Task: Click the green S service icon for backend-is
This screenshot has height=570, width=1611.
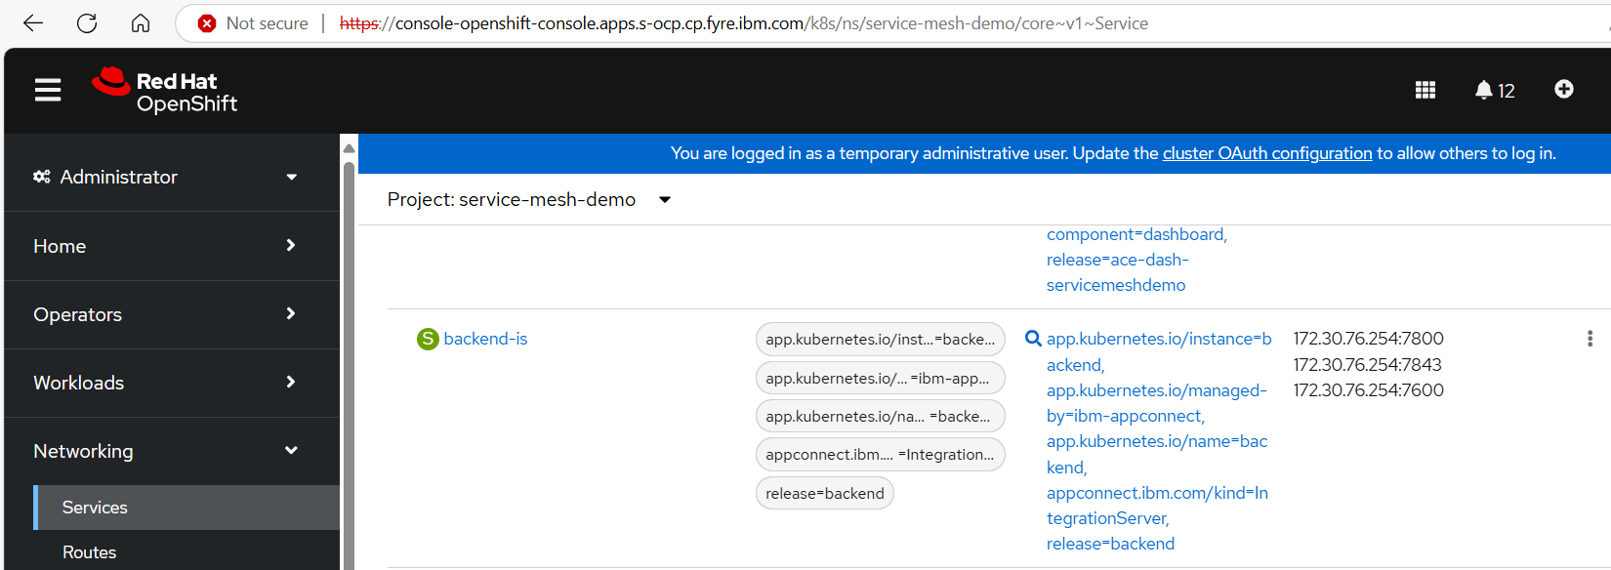Action: (x=428, y=339)
